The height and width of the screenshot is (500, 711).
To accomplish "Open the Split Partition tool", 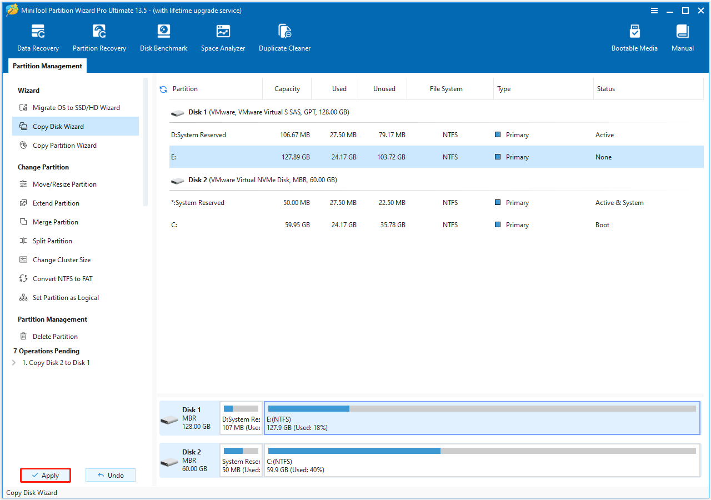I will (56, 241).
